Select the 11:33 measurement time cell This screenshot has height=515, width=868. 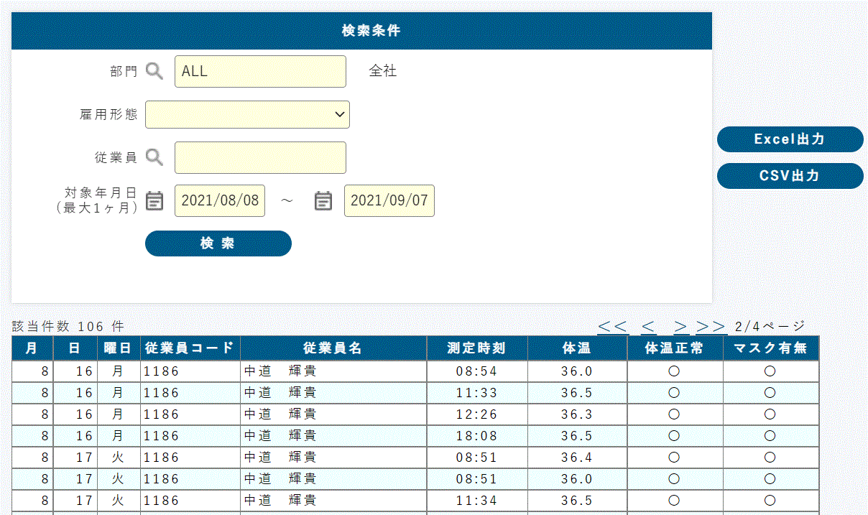coord(477,393)
